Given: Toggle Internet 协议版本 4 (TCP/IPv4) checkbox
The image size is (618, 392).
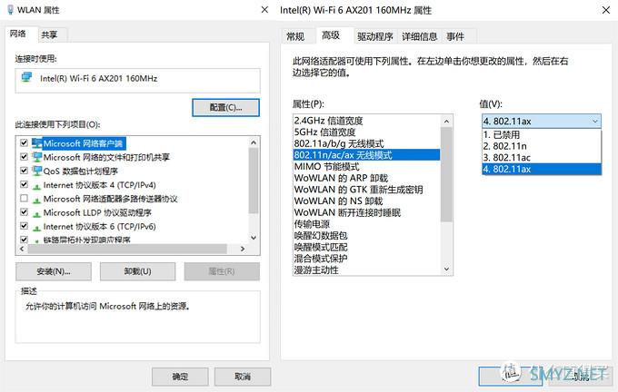Looking at the screenshot, I should (24, 184).
